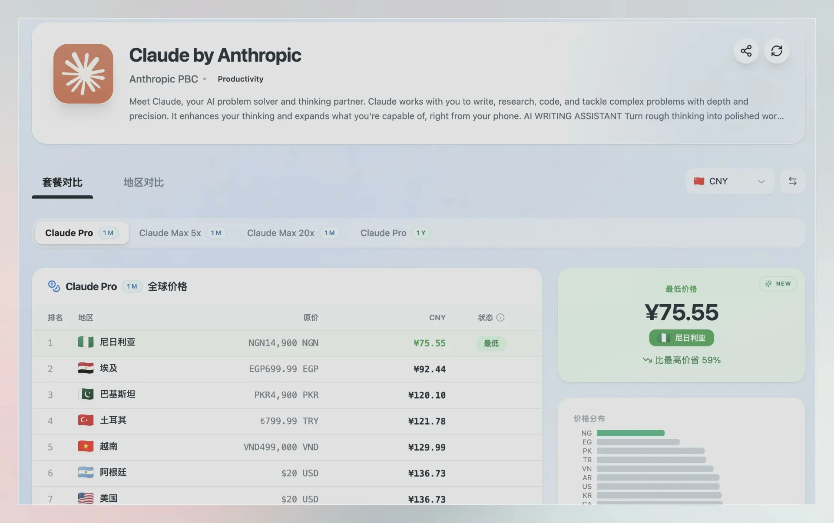
Task: Open the CNY currency dropdown
Action: click(730, 181)
